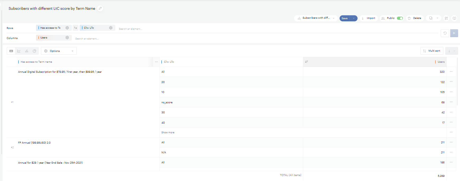Open the book documentation icon
Viewport: 460px width, 181px height.
point(454,18)
